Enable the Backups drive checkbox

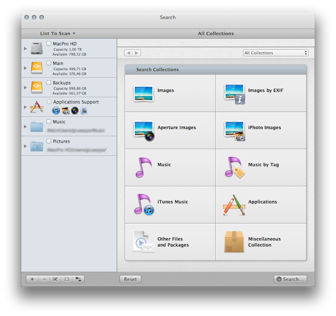(49, 82)
